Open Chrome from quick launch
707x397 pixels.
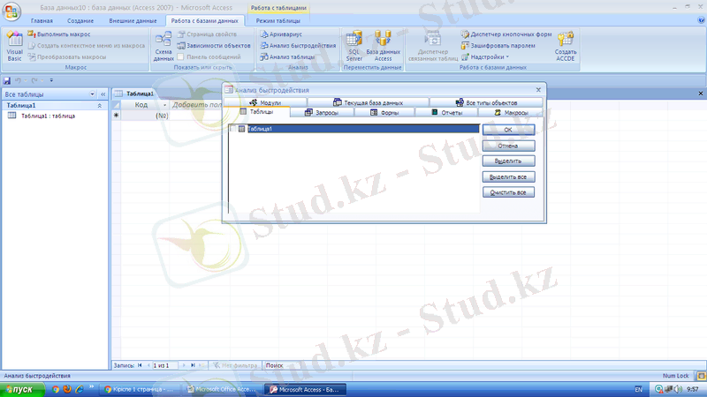[56, 389]
